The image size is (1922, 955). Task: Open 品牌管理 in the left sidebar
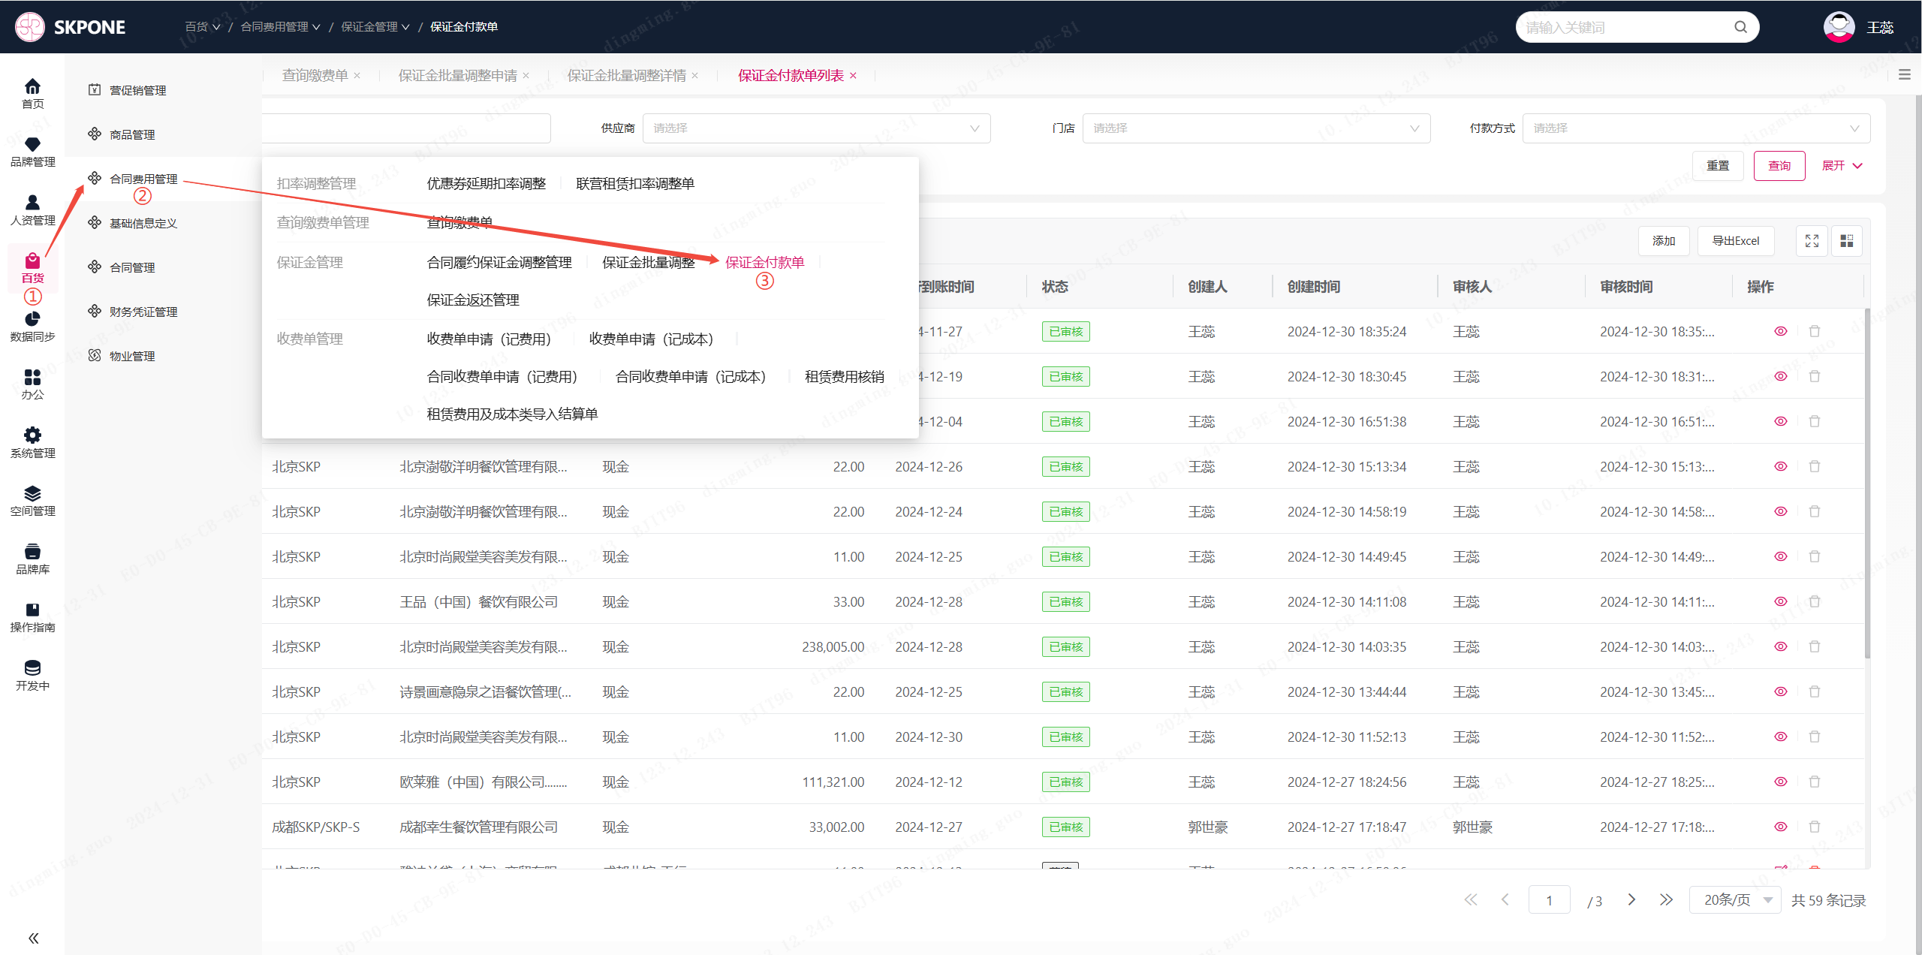32,152
